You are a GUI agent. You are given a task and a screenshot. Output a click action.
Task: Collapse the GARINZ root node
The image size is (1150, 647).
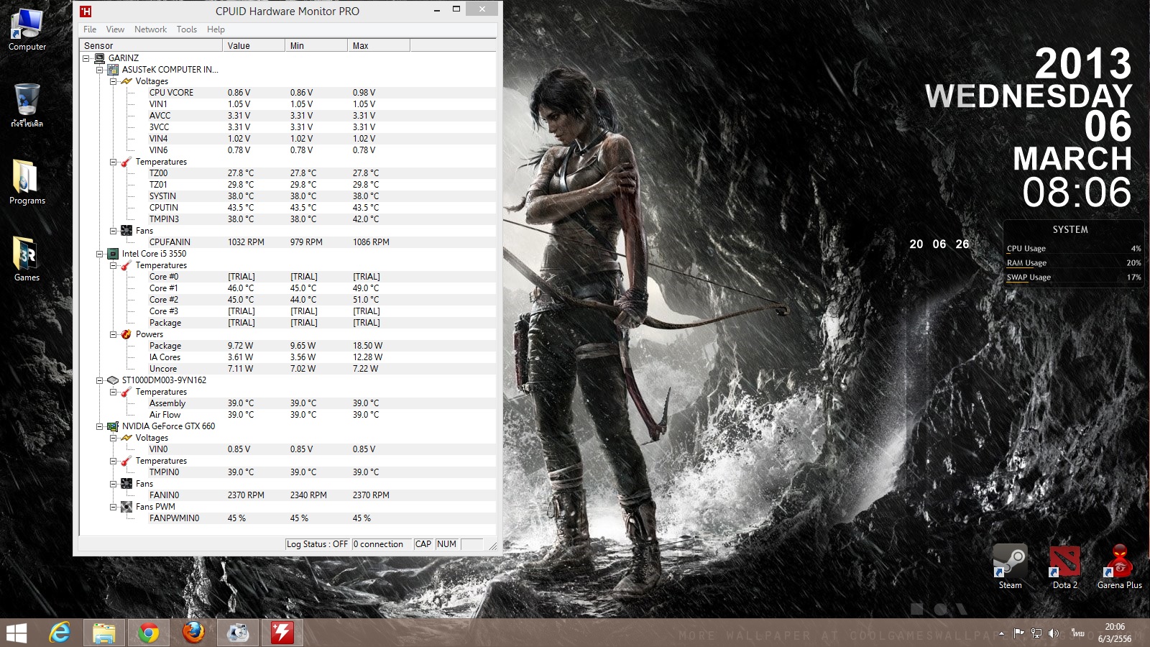[86, 58]
